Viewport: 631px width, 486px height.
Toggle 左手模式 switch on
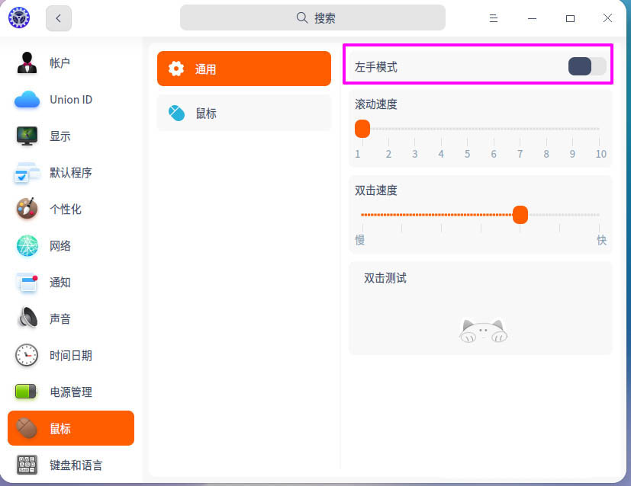click(586, 66)
